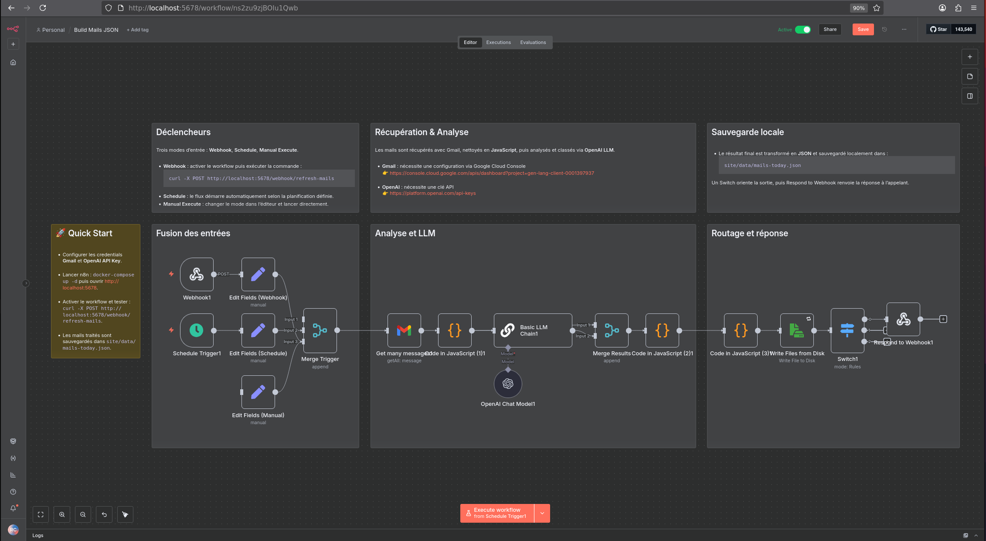This screenshot has height=541, width=986.
Task: Open the Templates box icon in sidebar
Action: pos(13,441)
